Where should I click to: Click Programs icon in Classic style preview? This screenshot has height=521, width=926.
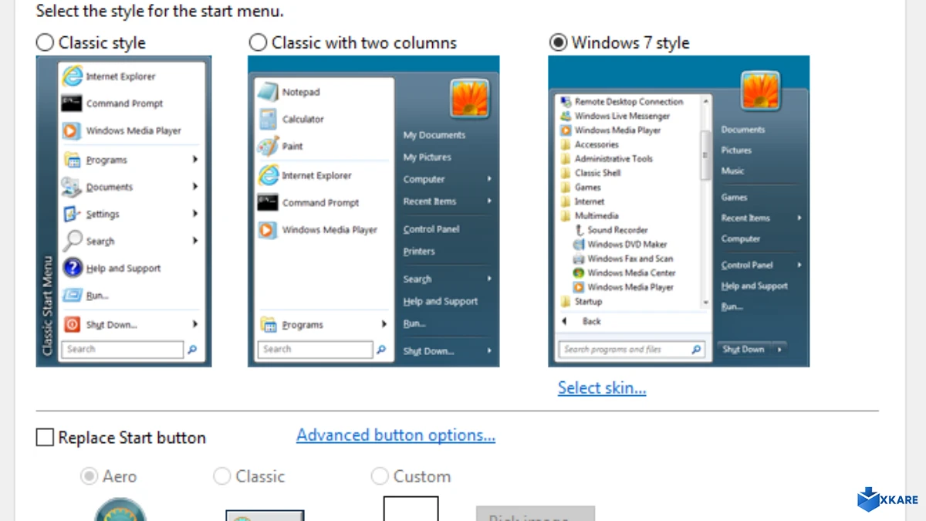pyautogui.click(x=72, y=160)
